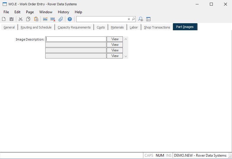This screenshot has width=232, height=159.
Task: Open the History menu
Action: 63,12
